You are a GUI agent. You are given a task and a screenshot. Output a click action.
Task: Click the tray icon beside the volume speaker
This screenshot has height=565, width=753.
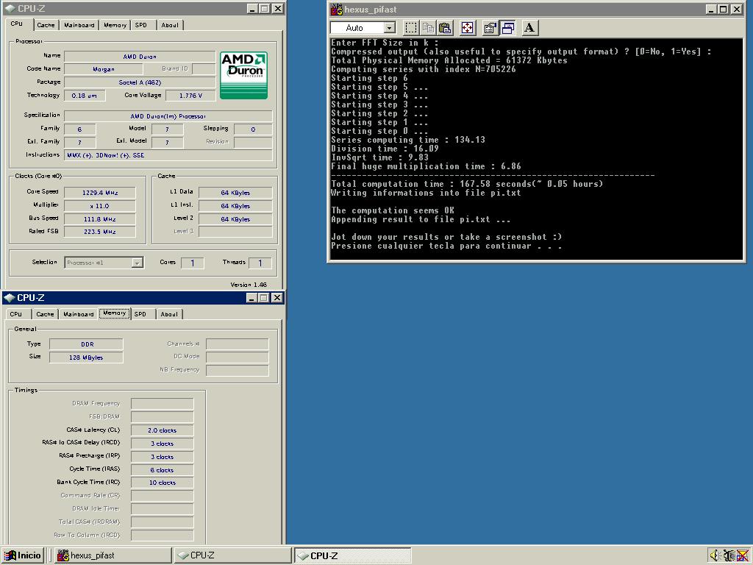click(729, 555)
